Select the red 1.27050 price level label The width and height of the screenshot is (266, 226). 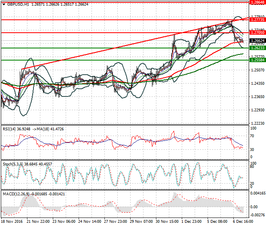258,33
